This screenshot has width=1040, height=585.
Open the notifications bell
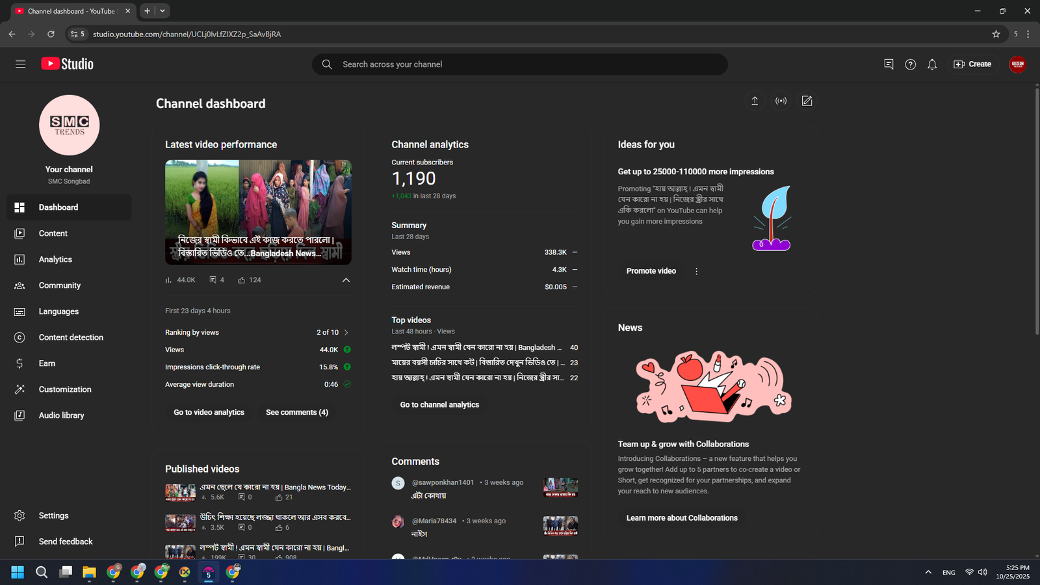click(x=932, y=64)
